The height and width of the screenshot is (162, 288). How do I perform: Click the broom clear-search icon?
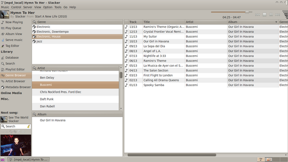[x=28, y=126]
